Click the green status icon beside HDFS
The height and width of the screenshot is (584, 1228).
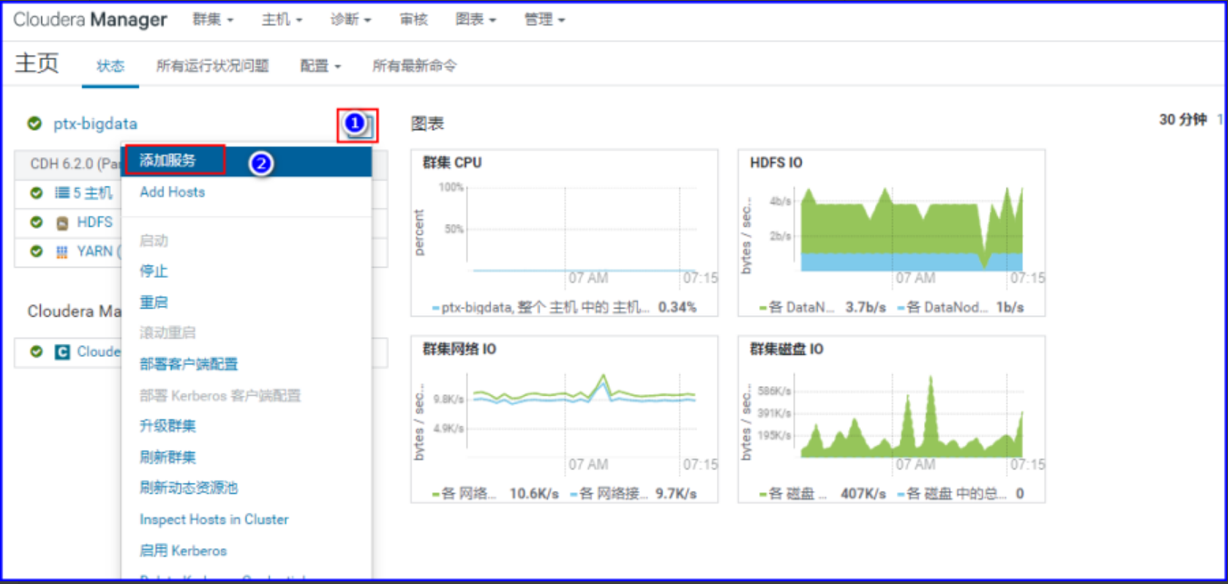pos(36,222)
